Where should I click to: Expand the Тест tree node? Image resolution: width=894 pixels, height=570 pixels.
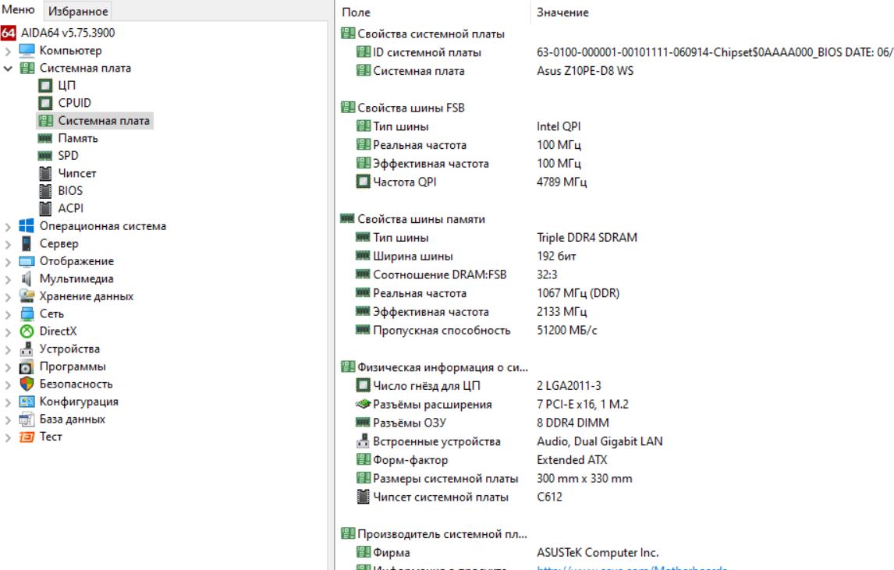click(x=8, y=437)
